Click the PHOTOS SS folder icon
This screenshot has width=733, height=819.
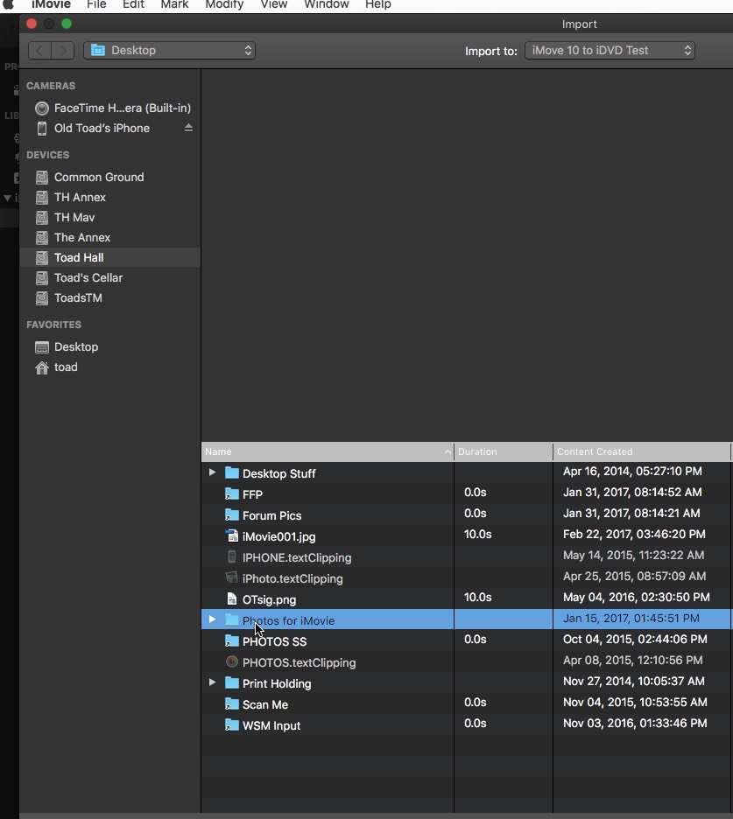[231, 640]
